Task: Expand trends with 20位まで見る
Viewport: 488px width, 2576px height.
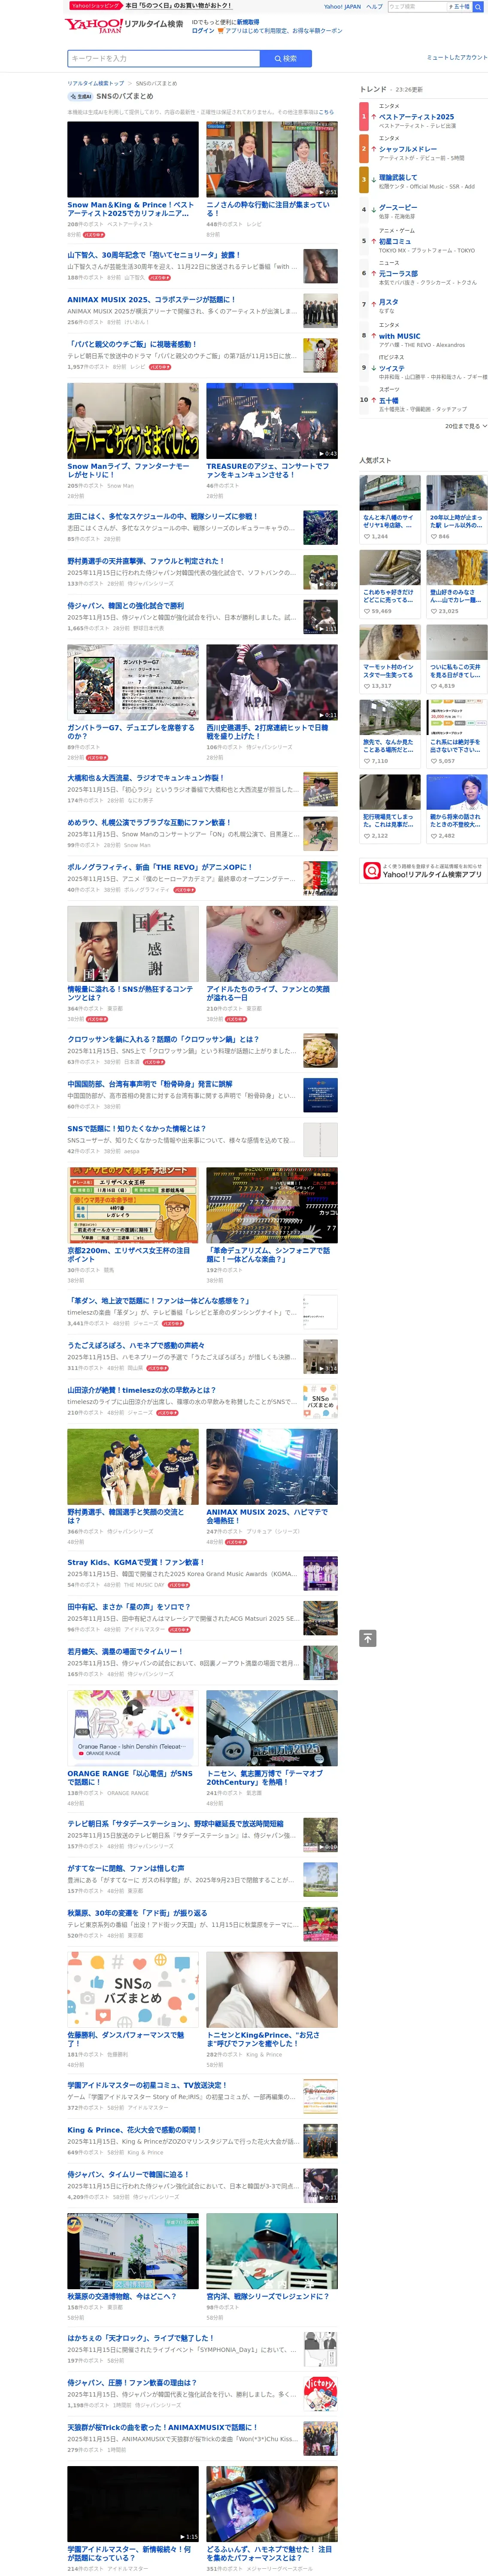Action: tap(466, 426)
